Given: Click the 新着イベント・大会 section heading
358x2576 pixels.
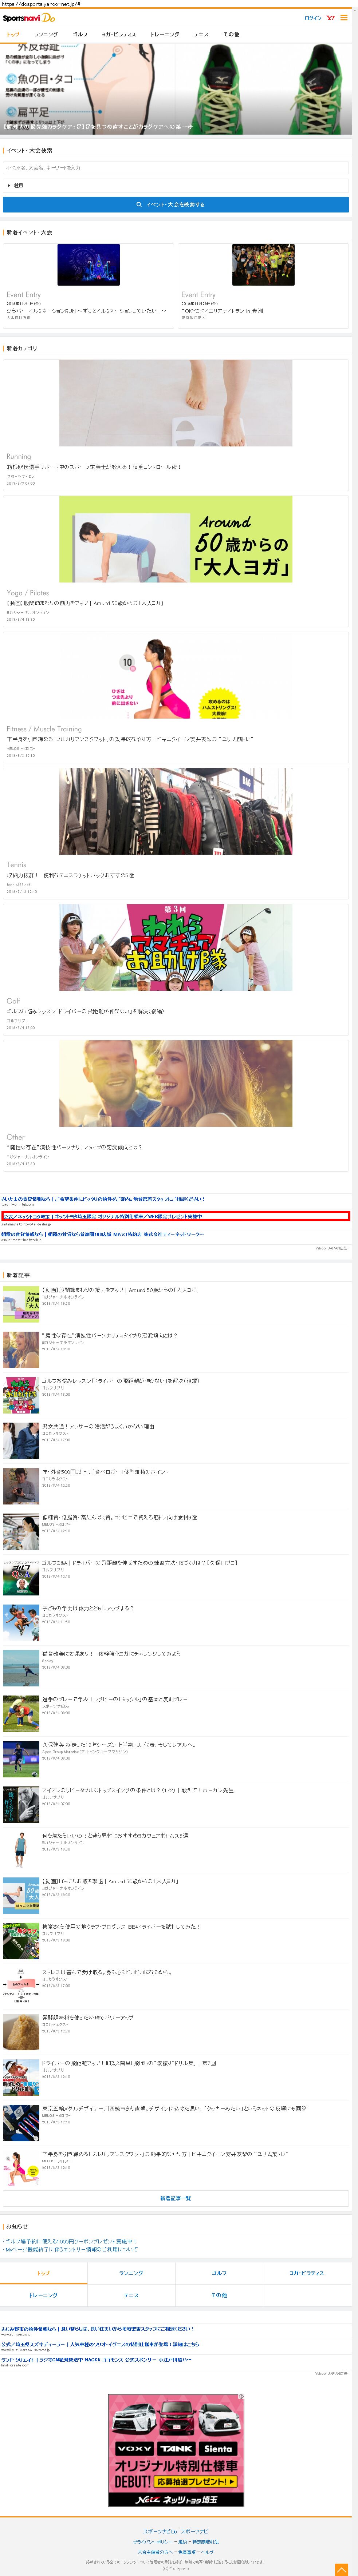Looking at the screenshot, I should point(30,232).
